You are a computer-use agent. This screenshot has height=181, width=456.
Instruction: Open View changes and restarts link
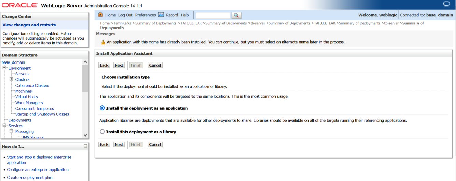(29, 25)
